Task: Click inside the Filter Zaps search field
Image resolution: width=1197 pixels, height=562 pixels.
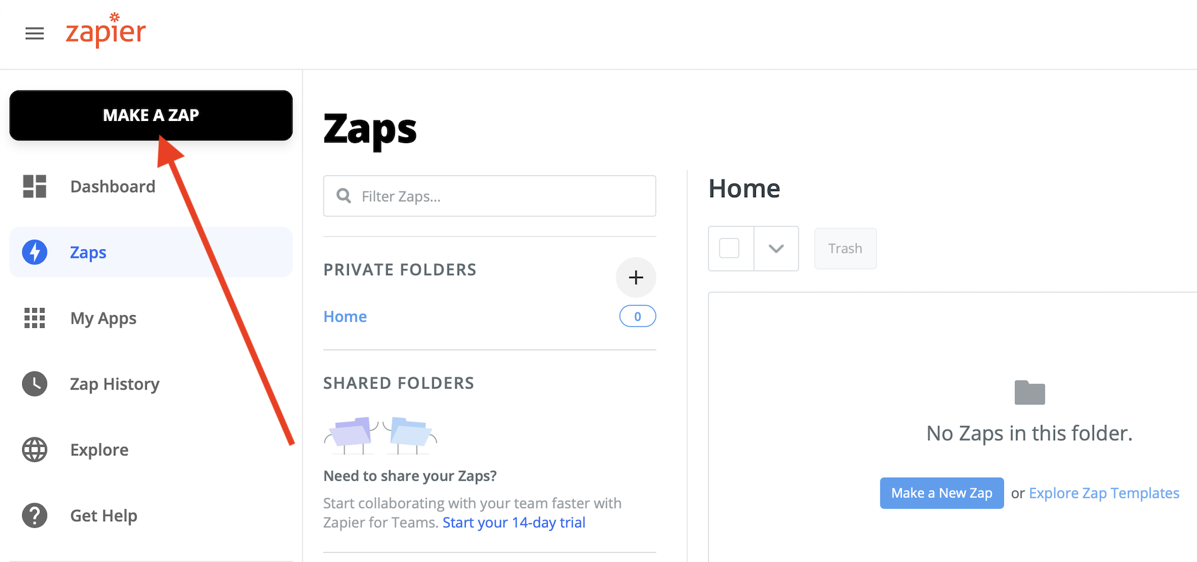Action: pos(489,196)
